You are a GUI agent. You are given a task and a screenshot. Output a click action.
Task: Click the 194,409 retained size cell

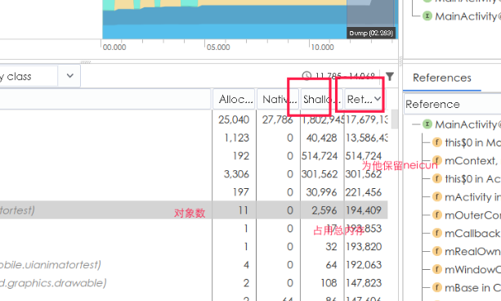364,210
